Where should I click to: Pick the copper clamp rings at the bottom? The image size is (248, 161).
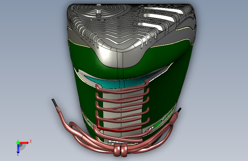coord(120,150)
